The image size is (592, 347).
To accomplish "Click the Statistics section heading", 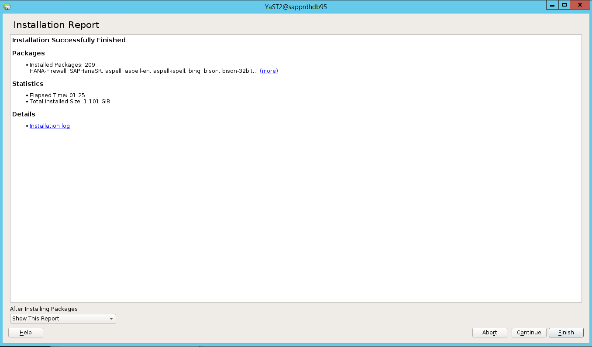I will (x=28, y=84).
